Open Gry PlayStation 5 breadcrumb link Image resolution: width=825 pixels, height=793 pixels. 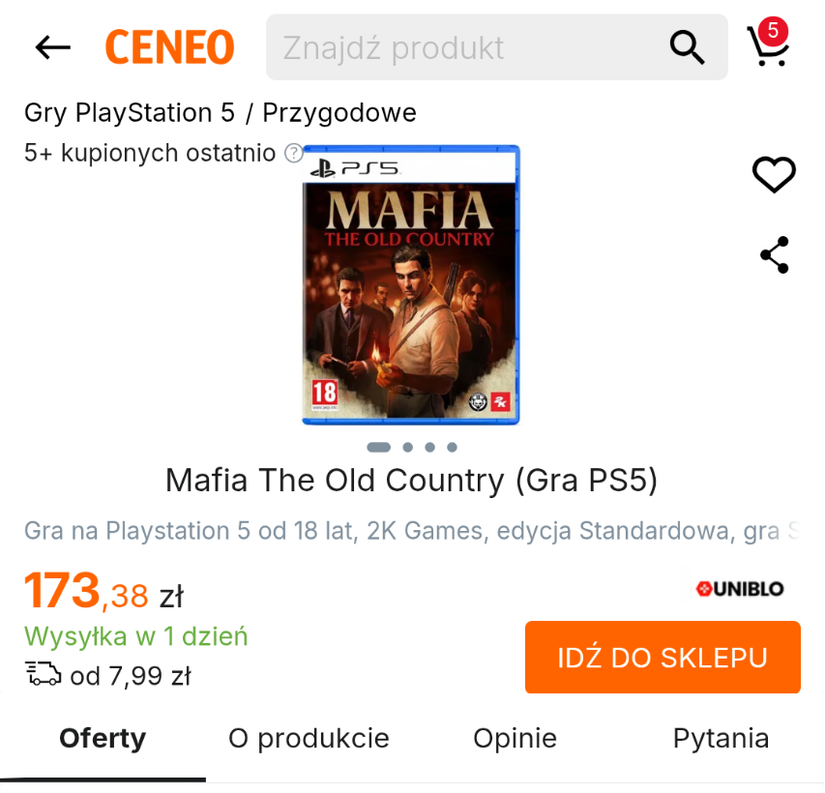(x=130, y=112)
